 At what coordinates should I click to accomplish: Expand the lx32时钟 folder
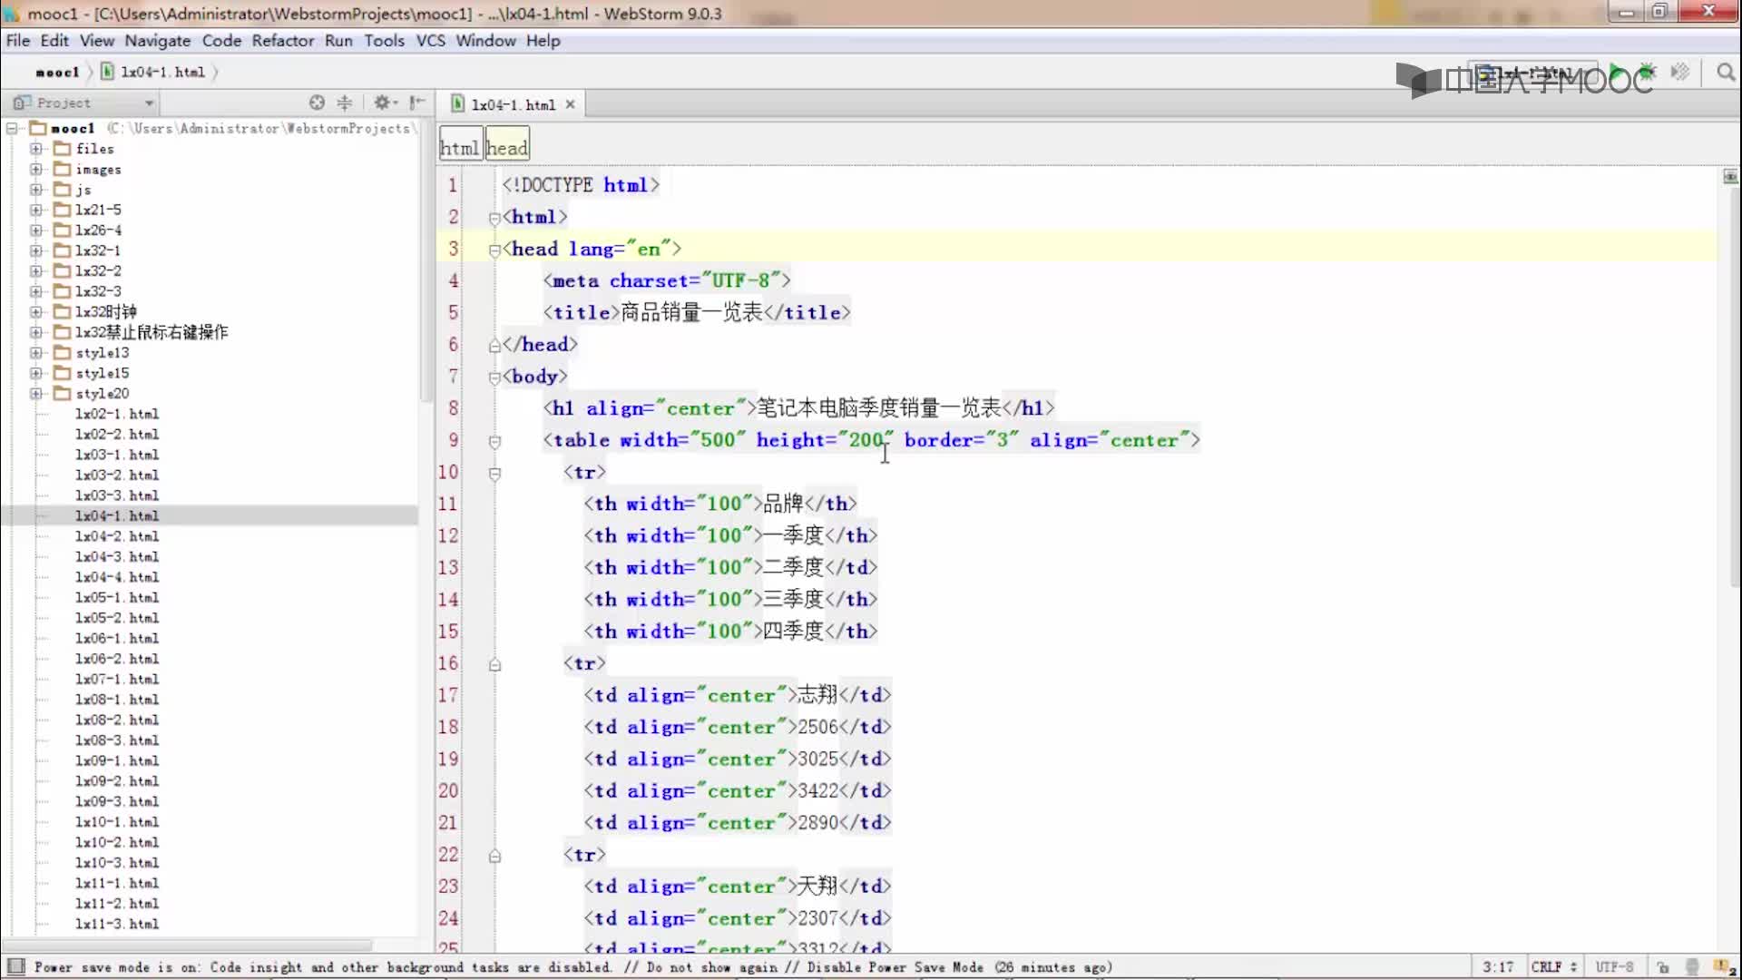click(x=35, y=311)
